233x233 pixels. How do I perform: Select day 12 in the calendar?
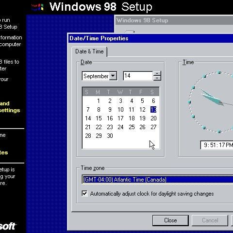[x=142, y=110]
